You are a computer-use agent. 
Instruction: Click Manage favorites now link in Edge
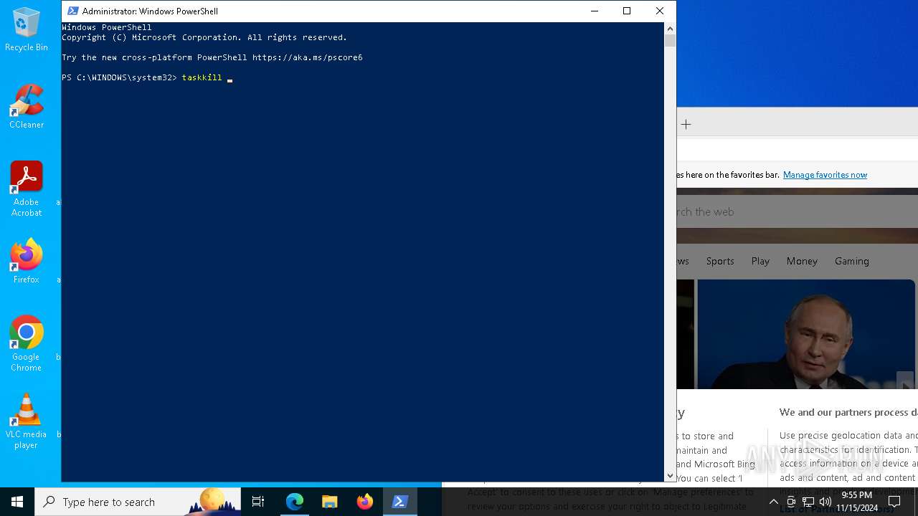[x=825, y=175]
